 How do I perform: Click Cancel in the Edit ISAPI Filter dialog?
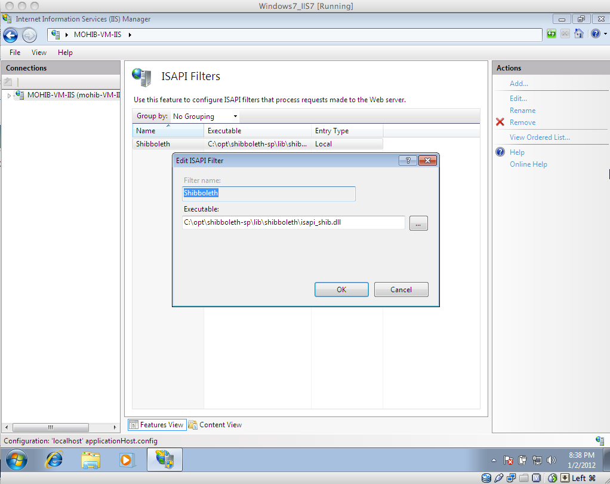(401, 290)
